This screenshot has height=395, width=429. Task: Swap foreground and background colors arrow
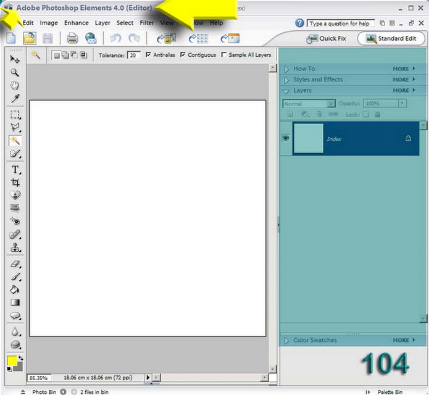coord(21,358)
